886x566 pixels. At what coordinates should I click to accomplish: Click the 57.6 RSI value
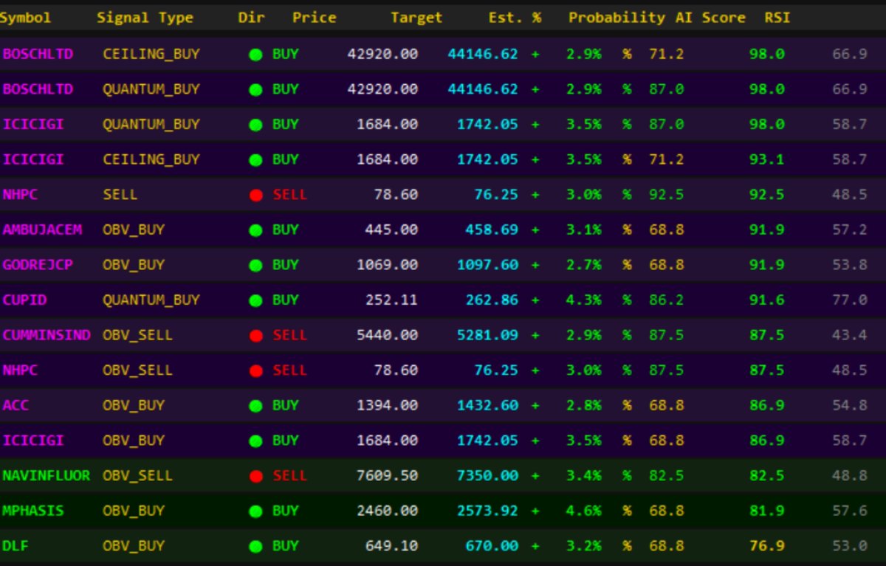(x=849, y=511)
